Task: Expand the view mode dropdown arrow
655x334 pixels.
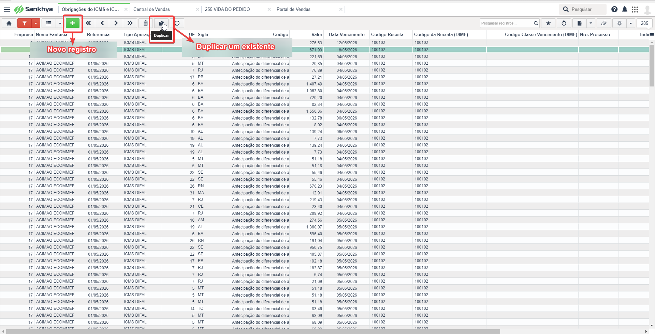Action: [60, 23]
